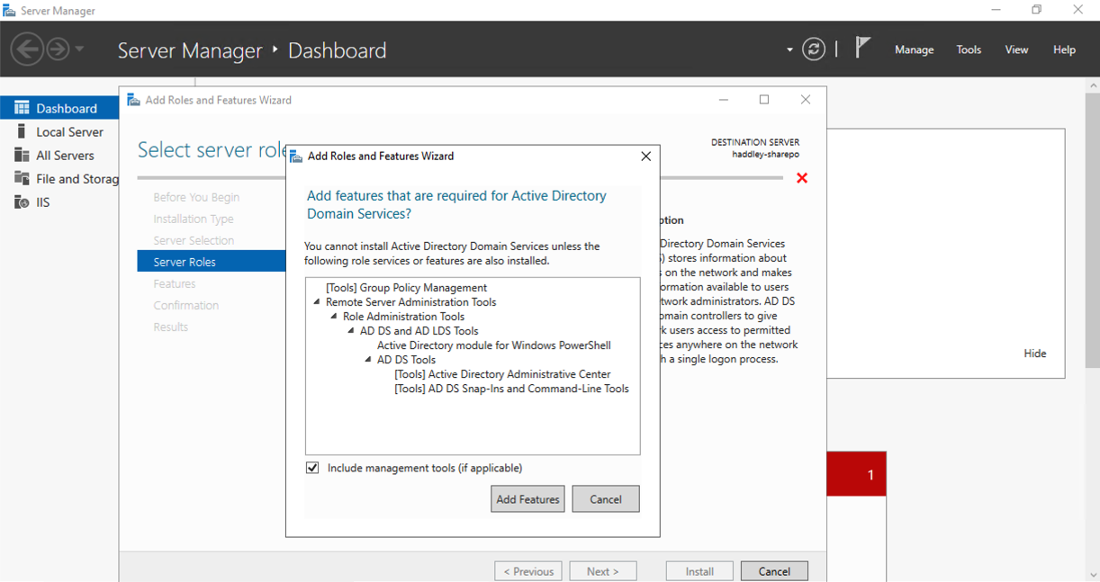The image size is (1100, 582).
Task: Select [Tools] Group Policy Management row
Action: tap(406, 288)
